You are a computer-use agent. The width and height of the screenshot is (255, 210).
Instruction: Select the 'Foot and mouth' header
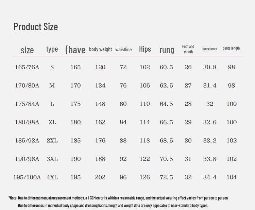(x=188, y=49)
